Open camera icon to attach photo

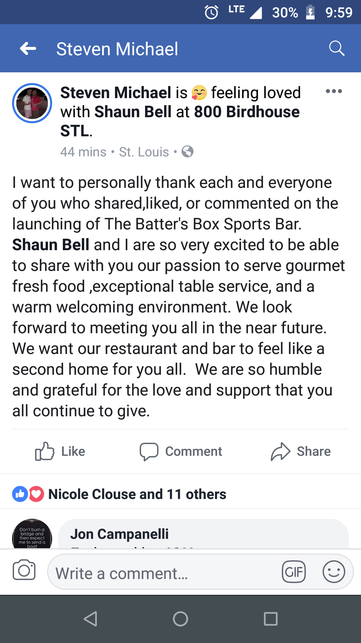tap(24, 570)
